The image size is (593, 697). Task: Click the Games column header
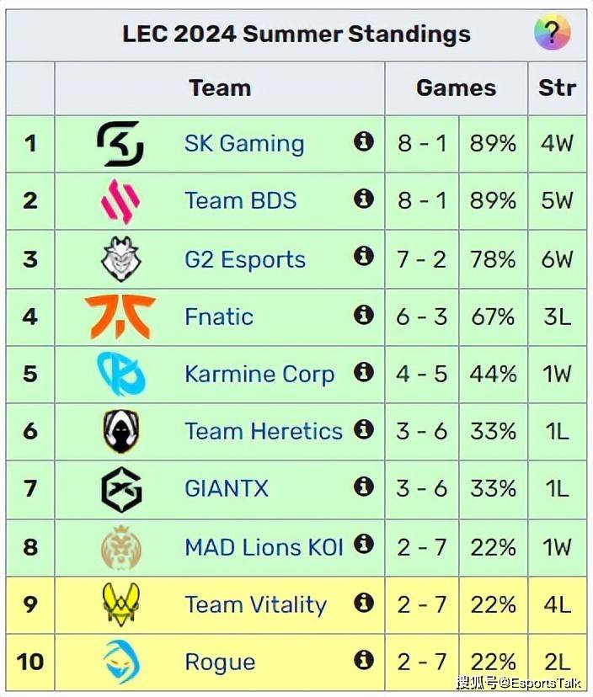(456, 88)
